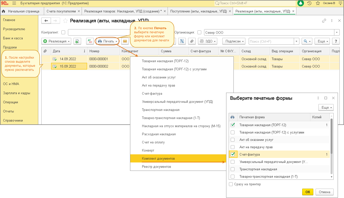
Task: Close the Счета покупателям tab
Action: [x=79, y=11]
